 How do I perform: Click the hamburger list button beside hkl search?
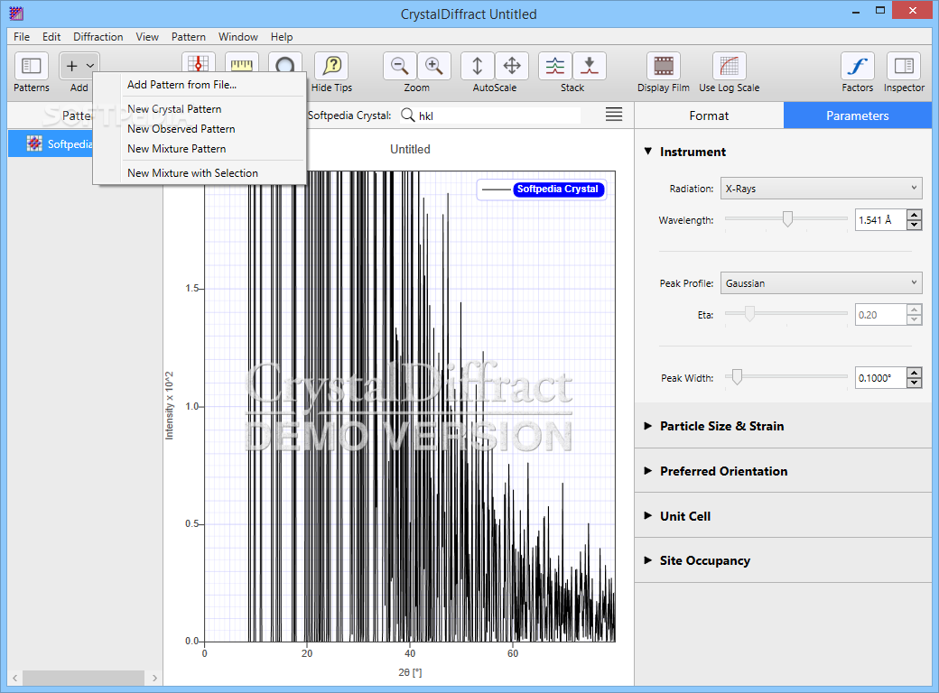(x=614, y=115)
